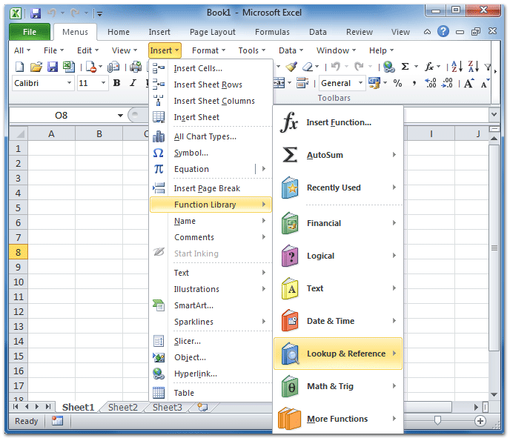Screen dimensions: 510x441
Task: Open the Window menu dropdown
Action: (x=336, y=50)
